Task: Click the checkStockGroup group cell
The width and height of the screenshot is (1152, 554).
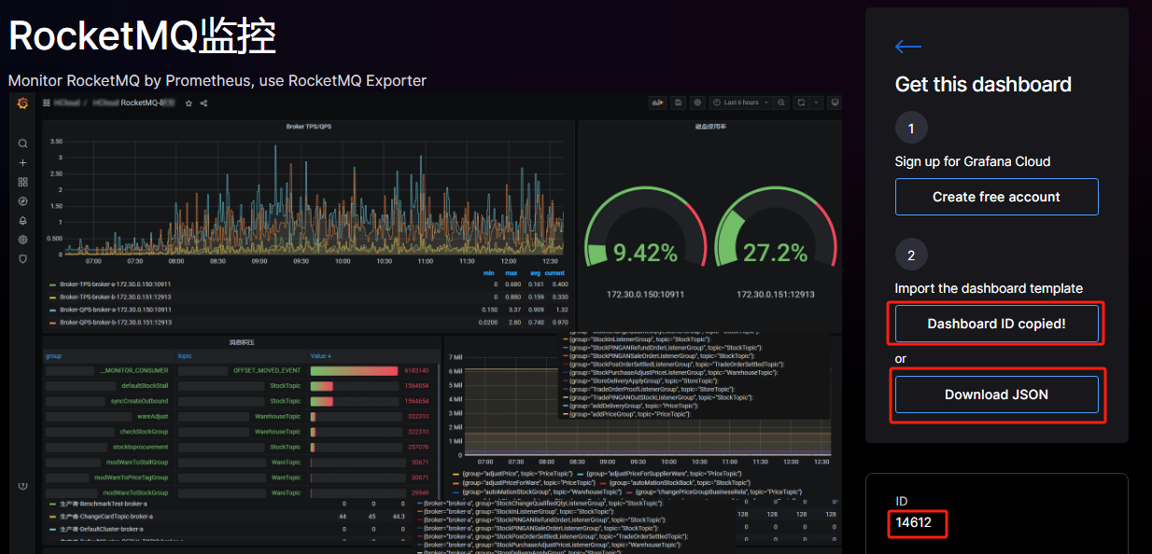Action: (x=109, y=432)
